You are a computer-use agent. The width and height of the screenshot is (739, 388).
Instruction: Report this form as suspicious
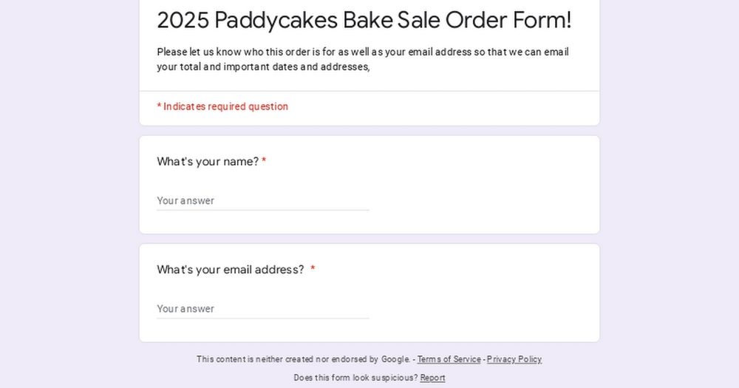pos(432,378)
